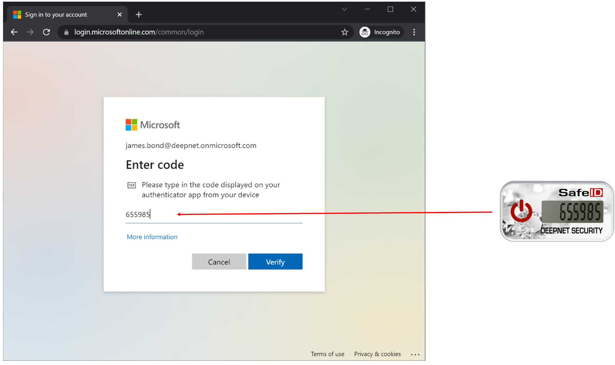Click the Cancel button
This screenshot has height=365, width=615.
[219, 262]
